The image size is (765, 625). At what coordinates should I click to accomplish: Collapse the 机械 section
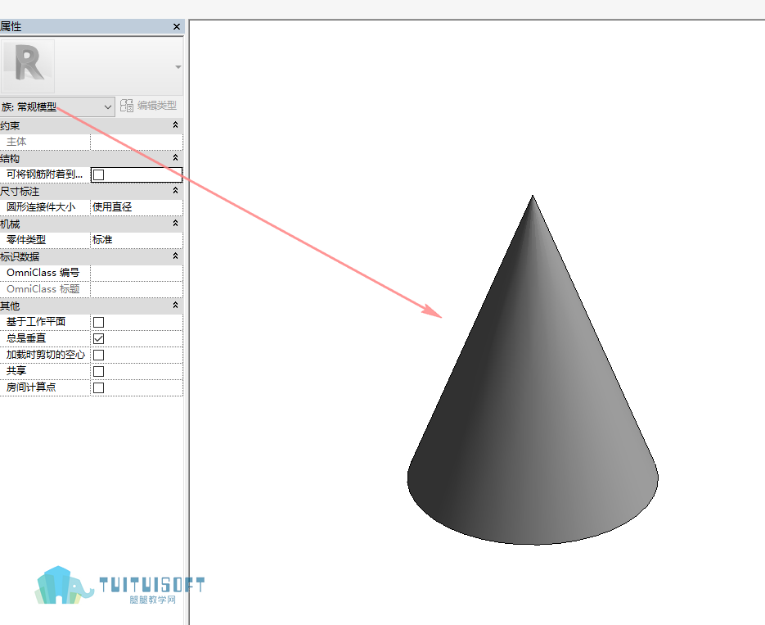(176, 224)
